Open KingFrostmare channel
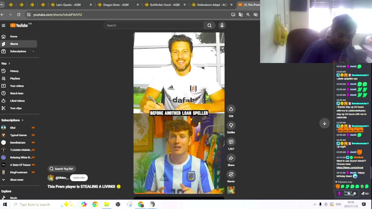This screenshot has width=372, height=209. [18, 172]
